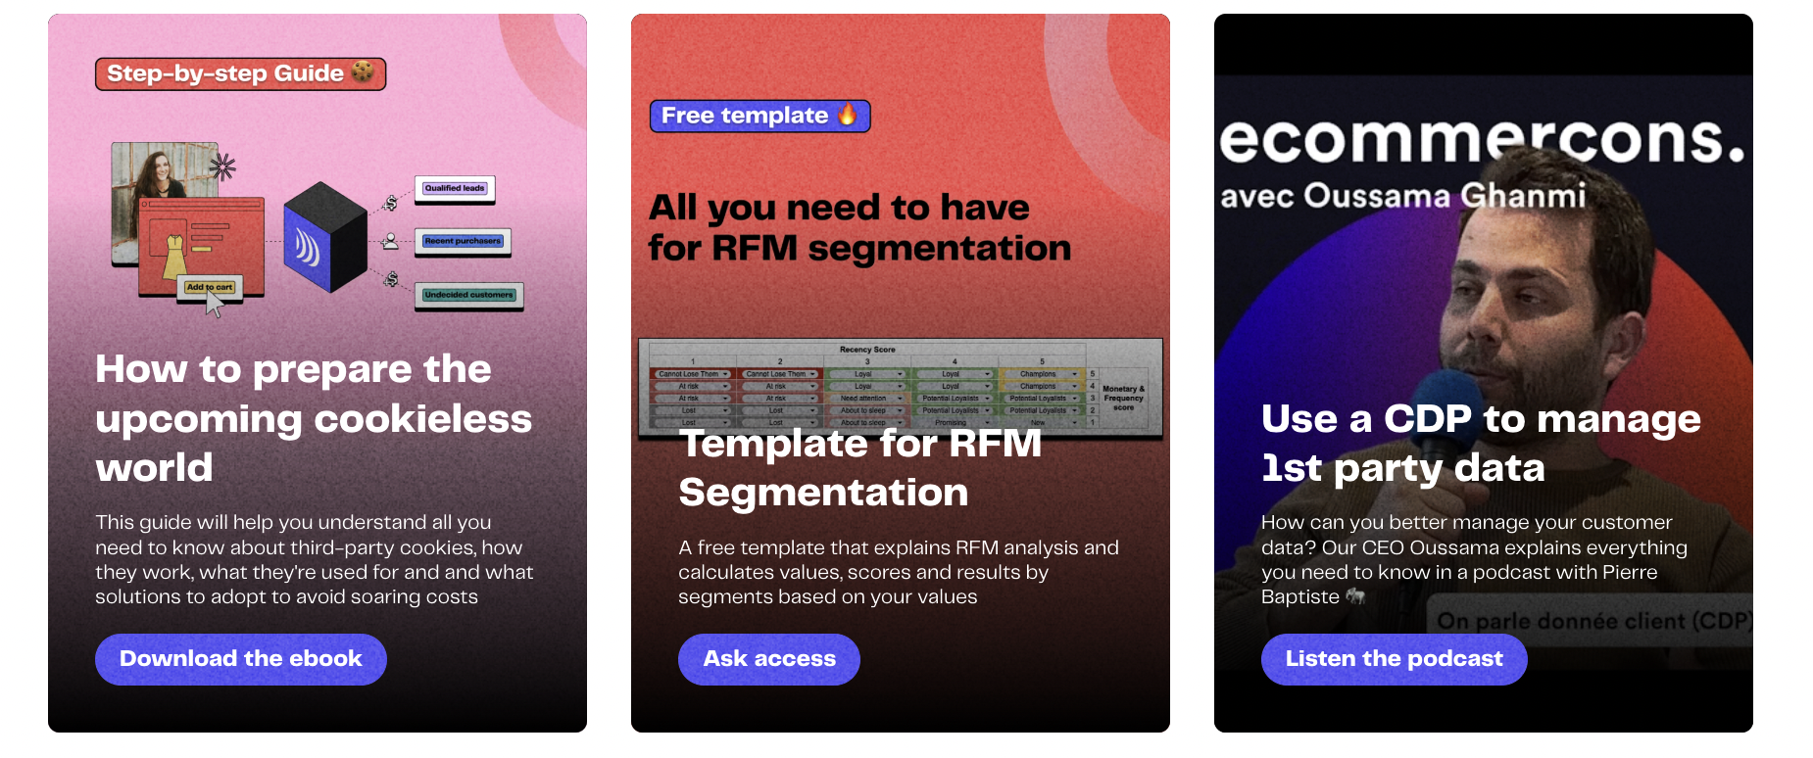Viewport: 1813px width, 758px height.
Task: Click the fire emoji in Free template badge
Action: [x=847, y=114]
